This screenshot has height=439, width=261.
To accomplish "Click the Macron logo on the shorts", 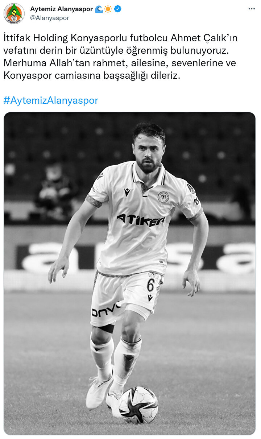I will tap(150, 298).
